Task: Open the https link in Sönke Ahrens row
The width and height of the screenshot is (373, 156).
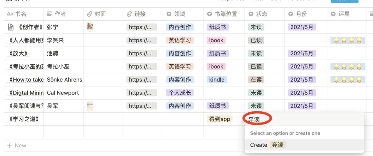Action: (142, 80)
